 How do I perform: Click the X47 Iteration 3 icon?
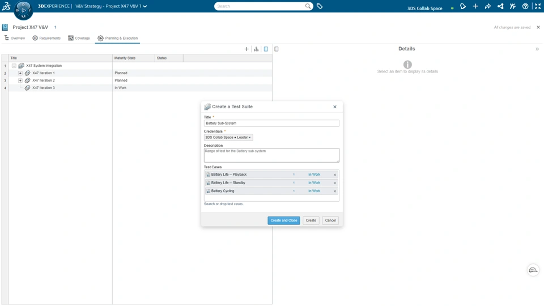pyautogui.click(x=27, y=88)
